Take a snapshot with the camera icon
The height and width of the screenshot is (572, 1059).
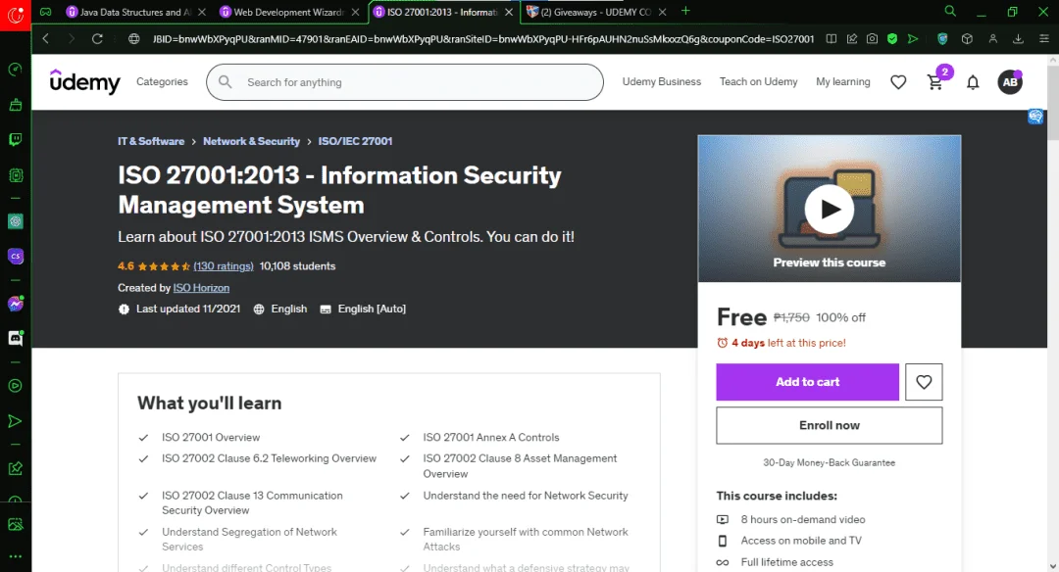[872, 39]
